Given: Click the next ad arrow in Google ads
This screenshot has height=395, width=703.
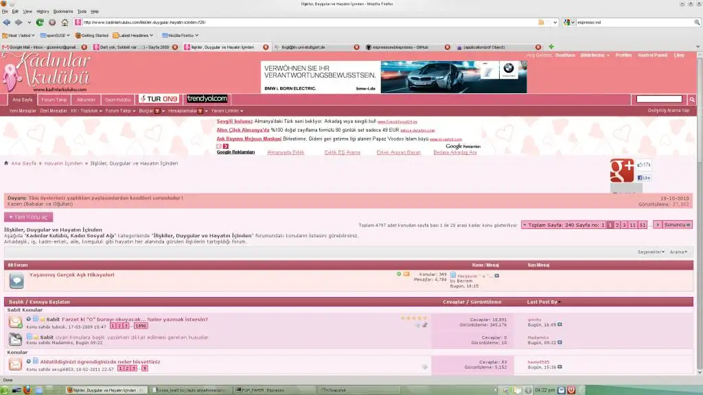Looking at the screenshot, I should pos(225,147).
